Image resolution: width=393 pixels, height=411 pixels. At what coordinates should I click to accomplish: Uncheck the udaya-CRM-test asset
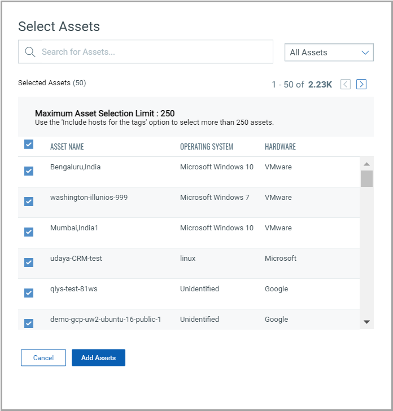(29, 262)
